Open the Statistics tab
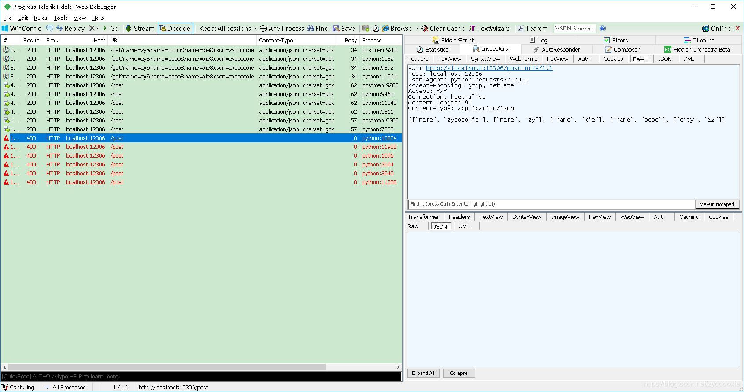 coord(432,49)
